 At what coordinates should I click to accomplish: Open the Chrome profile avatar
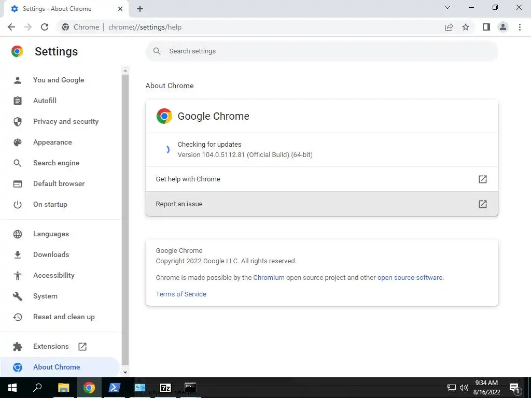[x=503, y=27]
